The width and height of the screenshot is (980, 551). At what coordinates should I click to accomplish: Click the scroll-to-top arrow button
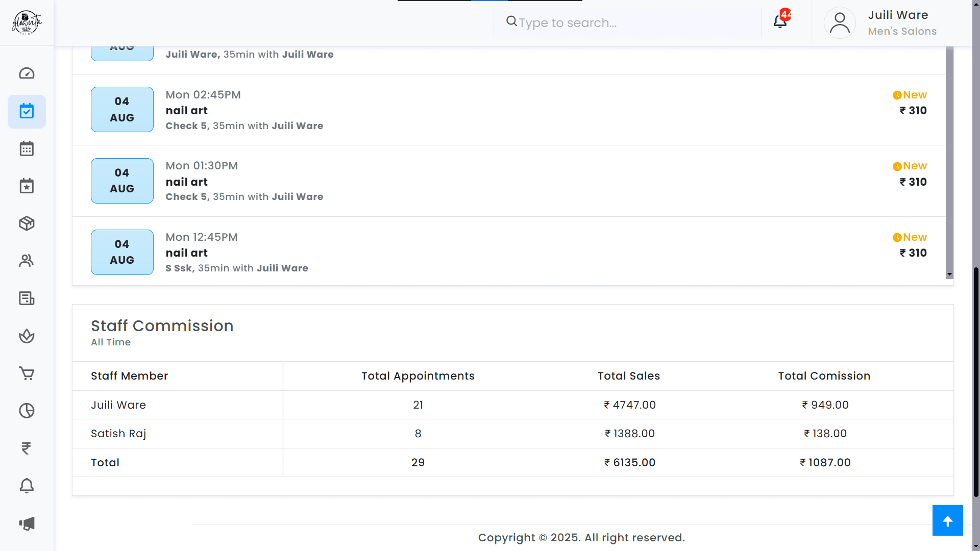(x=947, y=520)
